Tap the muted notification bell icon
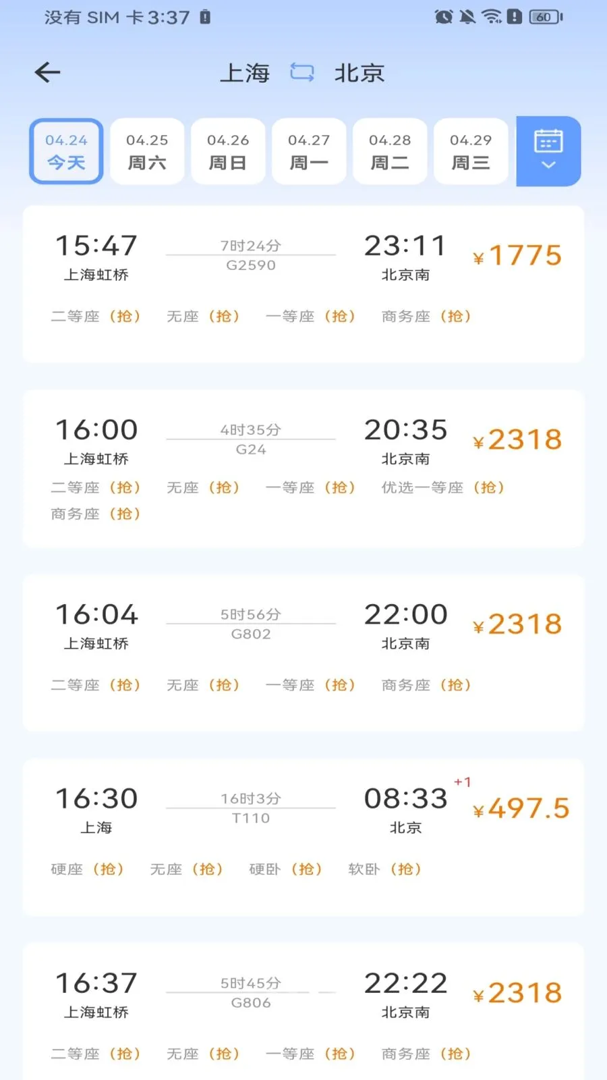Image resolution: width=607 pixels, height=1080 pixels. tap(467, 17)
